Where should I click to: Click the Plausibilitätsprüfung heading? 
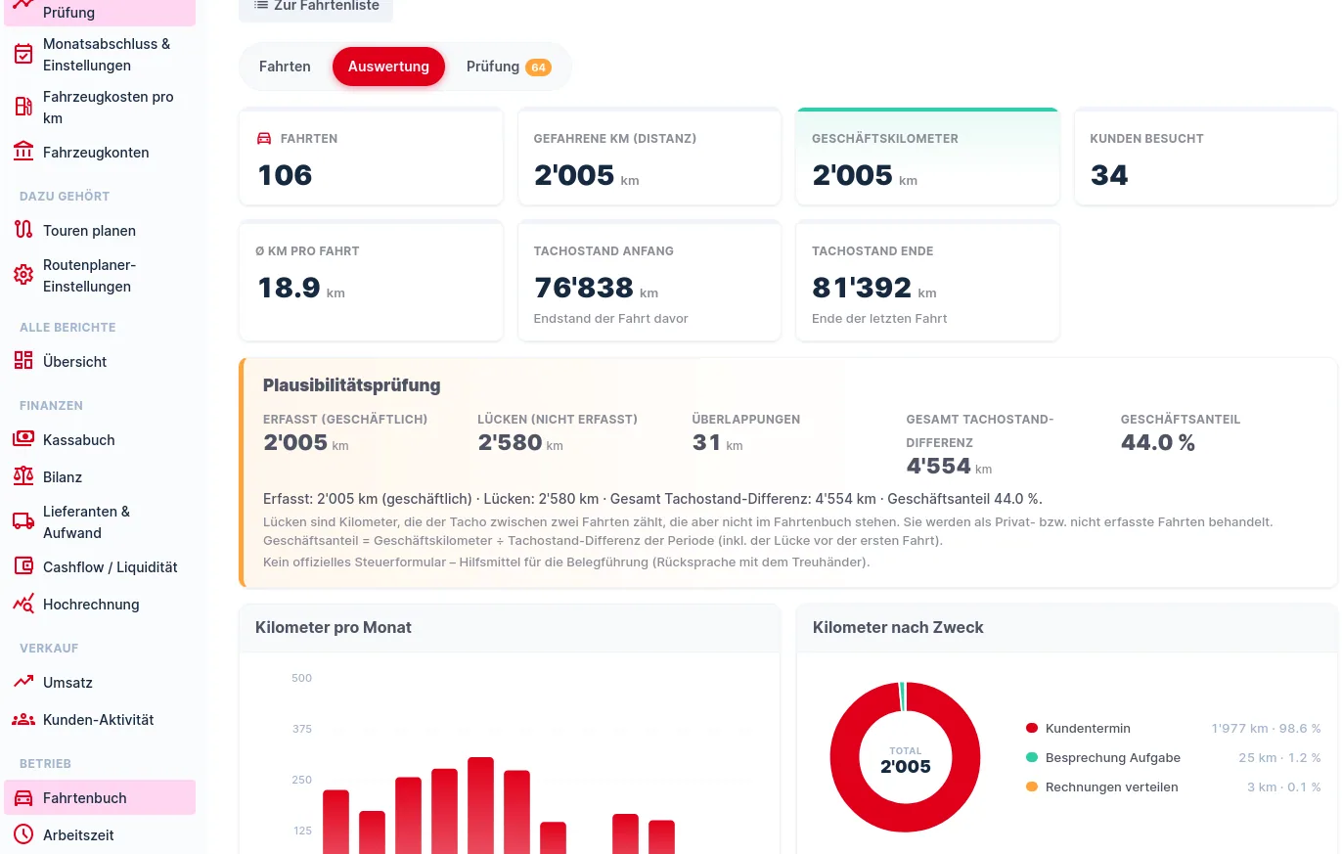(352, 384)
